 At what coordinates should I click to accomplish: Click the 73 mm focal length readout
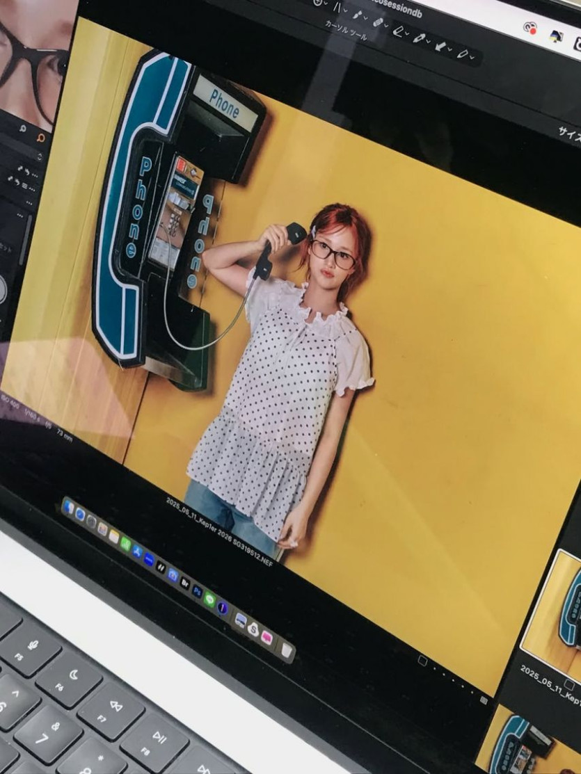[x=64, y=435]
